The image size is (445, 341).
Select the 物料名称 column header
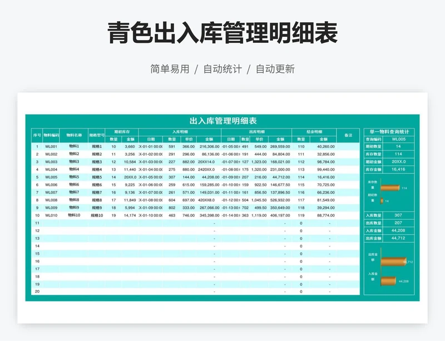pos(74,135)
